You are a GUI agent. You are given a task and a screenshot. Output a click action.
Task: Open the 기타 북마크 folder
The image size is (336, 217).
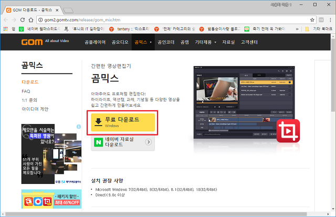pyautogui.click(x=319, y=29)
